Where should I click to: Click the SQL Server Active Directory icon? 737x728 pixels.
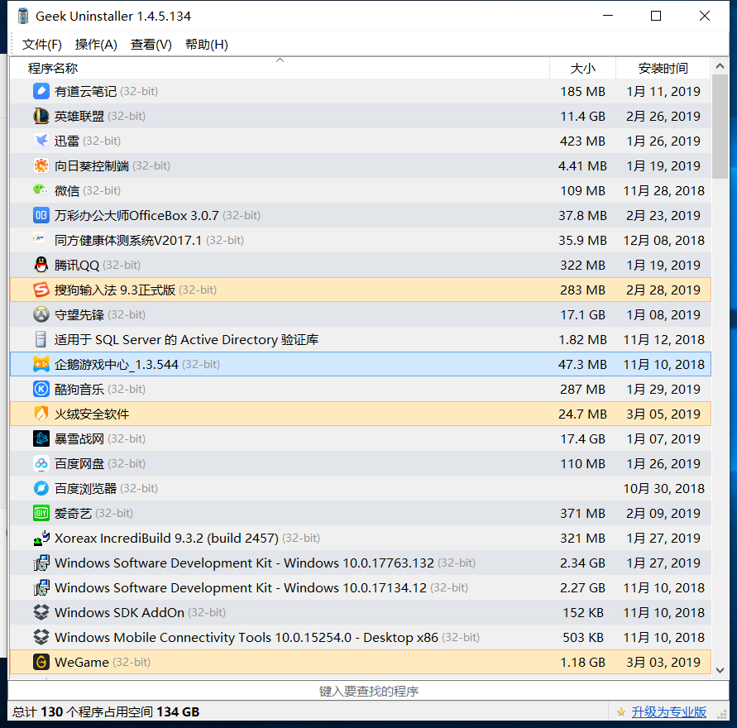point(41,339)
